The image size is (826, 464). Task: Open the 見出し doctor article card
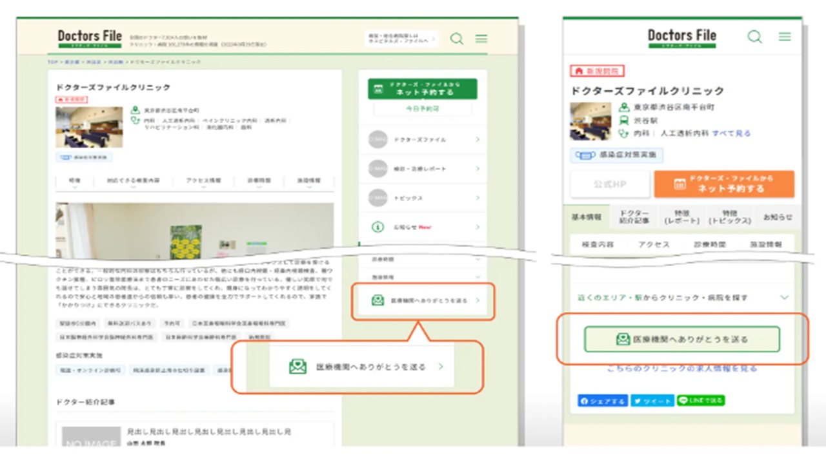point(195,434)
